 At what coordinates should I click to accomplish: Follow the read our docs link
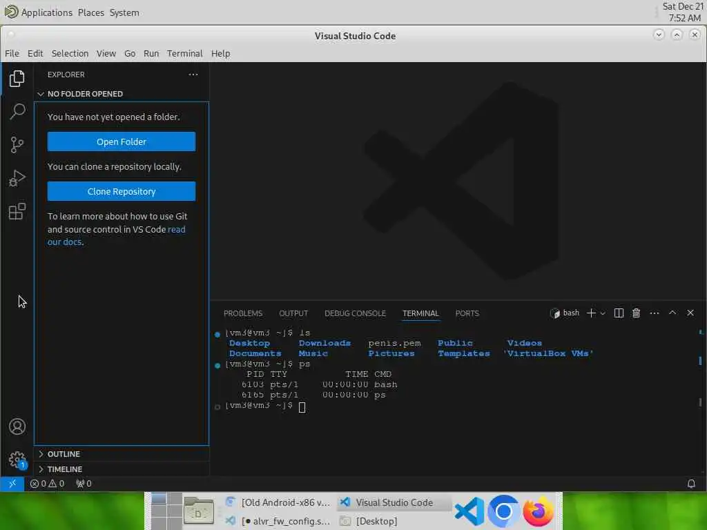coord(116,236)
